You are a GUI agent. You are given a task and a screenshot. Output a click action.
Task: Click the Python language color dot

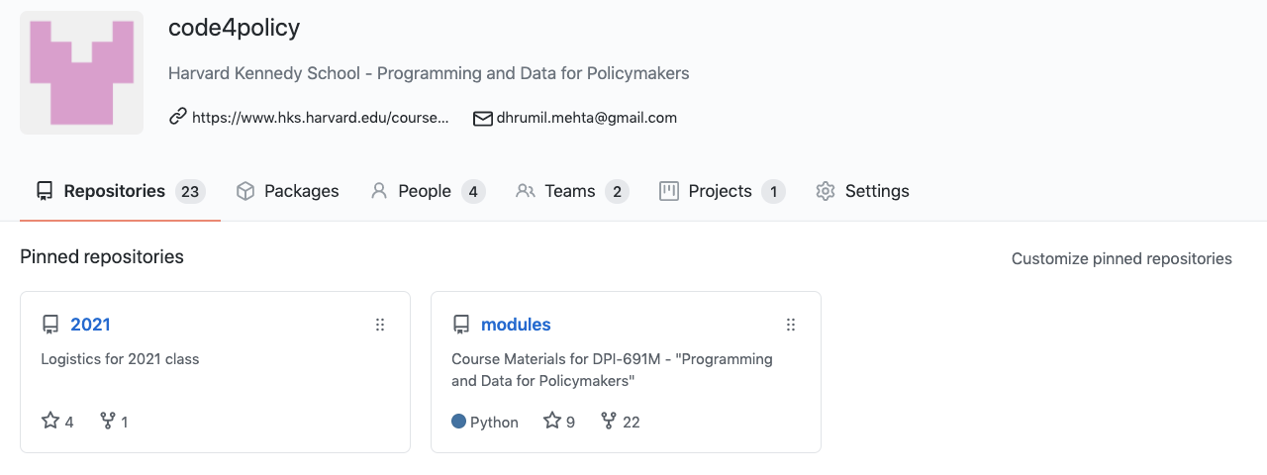[x=458, y=422]
